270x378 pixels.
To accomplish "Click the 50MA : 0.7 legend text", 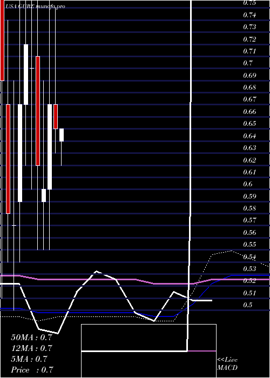I will pos(31,337).
